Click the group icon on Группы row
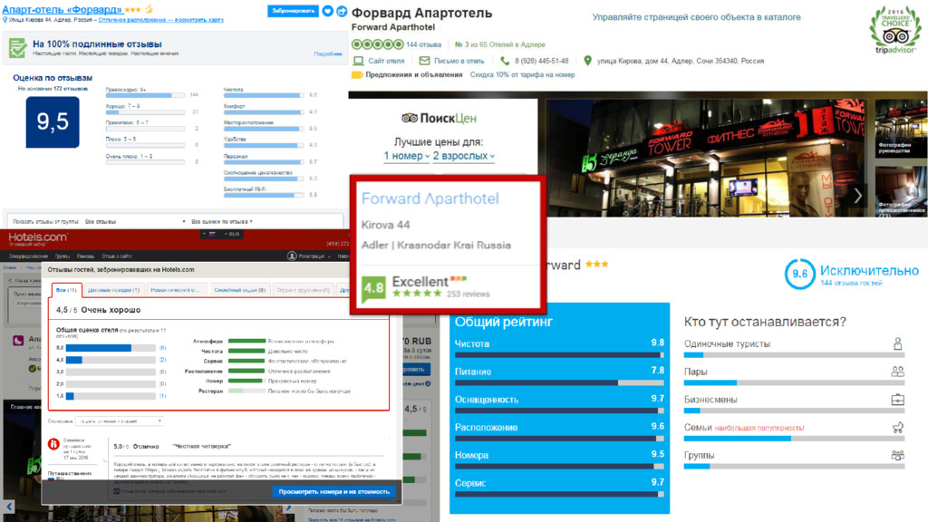This screenshot has width=928, height=522. (x=898, y=455)
